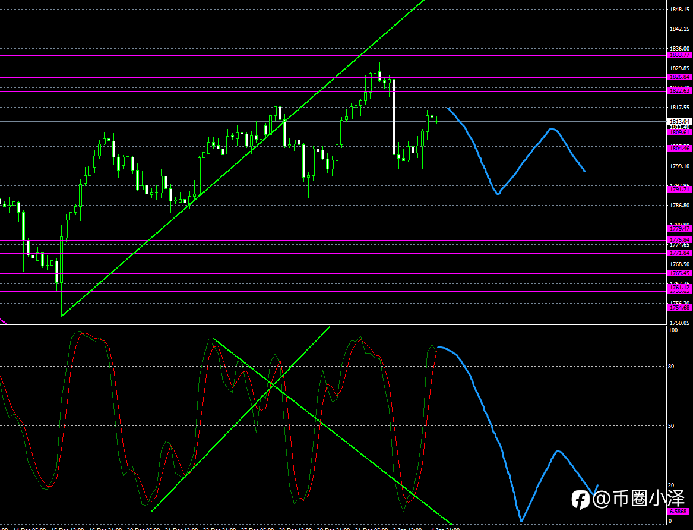Click the 1829.85 price axis value
Viewport: 693px width, 530px height.
[x=680, y=68]
